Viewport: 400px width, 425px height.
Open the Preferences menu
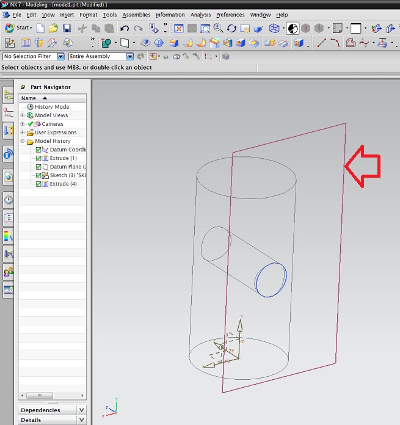pyautogui.click(x=230, y=15)
